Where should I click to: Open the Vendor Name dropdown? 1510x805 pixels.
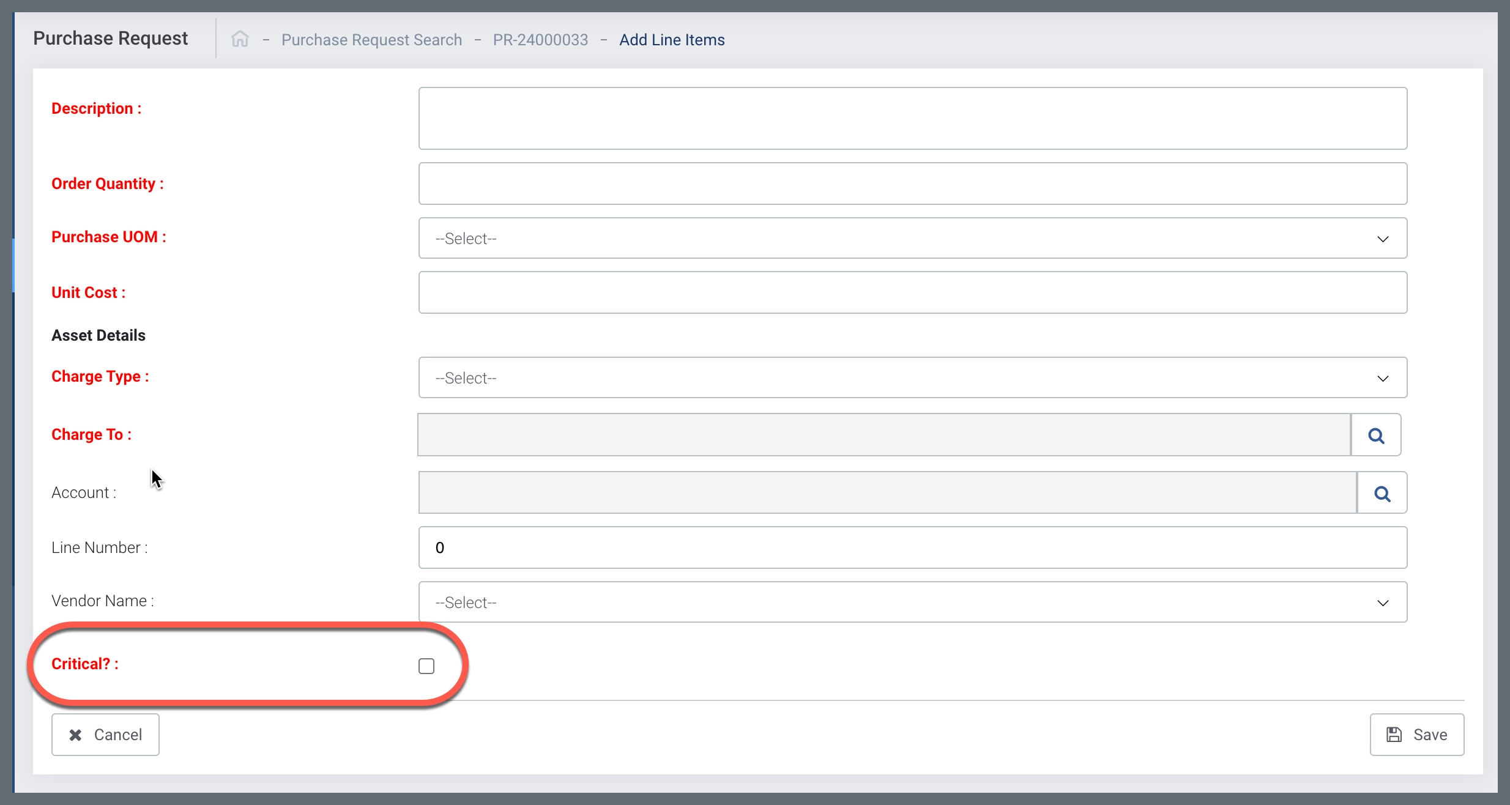coord(912,602)
